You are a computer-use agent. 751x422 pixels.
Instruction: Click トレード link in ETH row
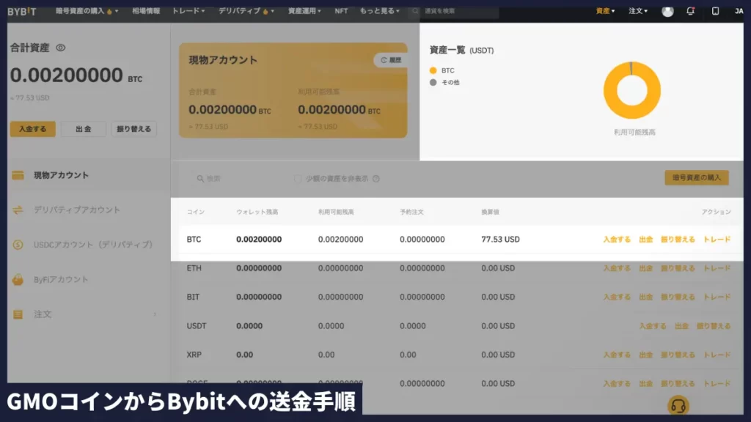717,268
